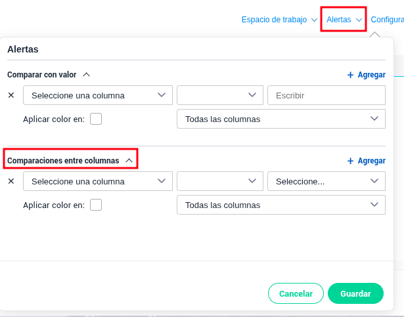This screenshot has width=404, height=317.
Task: Open the Seleccione... second column dropdown
Action: coord(326,181)
